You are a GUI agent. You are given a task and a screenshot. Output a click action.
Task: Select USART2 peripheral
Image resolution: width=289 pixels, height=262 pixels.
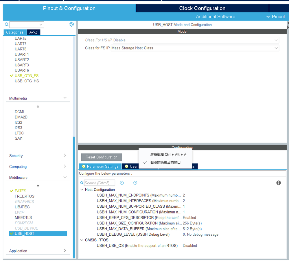tap(22, 60)
